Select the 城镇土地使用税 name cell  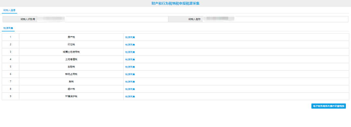(71, 52)
